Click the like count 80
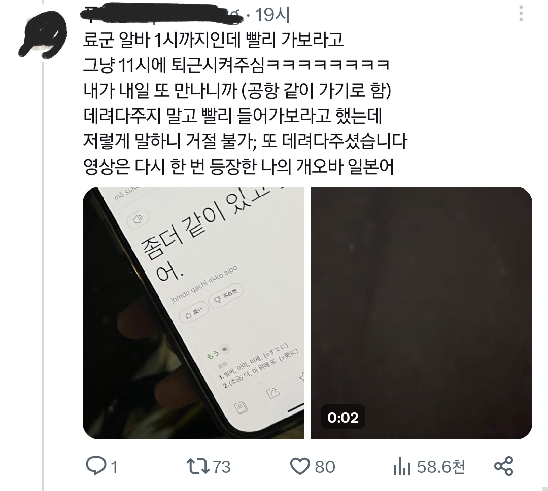The height and width of the screenshot is (491, 548). pyautogui.click(x=325, y=467)
